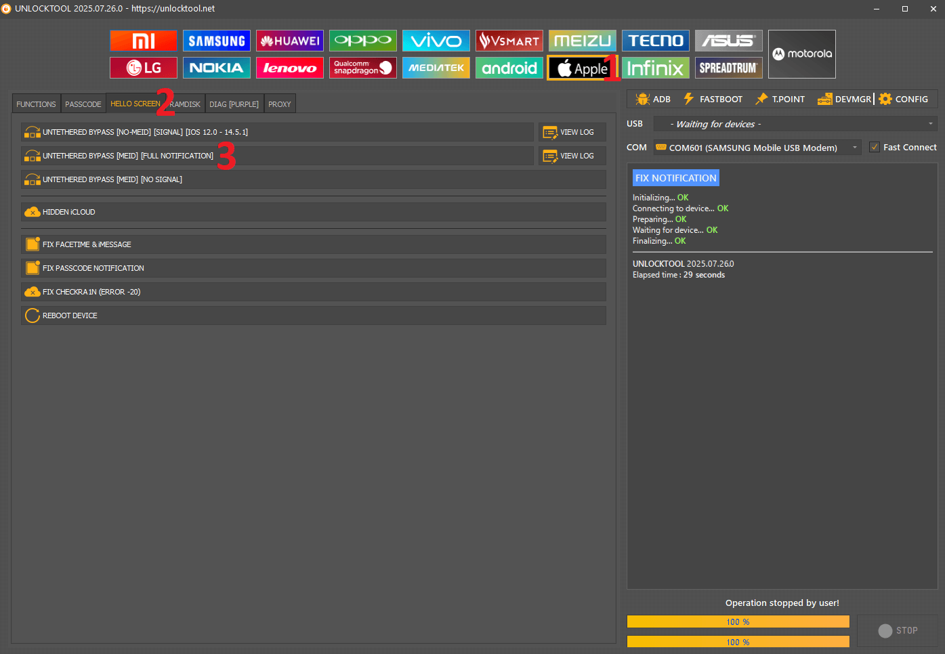Toggle the Fast Connect checkbox
This screenshot has width=945, height=654.
[x=875, y=147]
